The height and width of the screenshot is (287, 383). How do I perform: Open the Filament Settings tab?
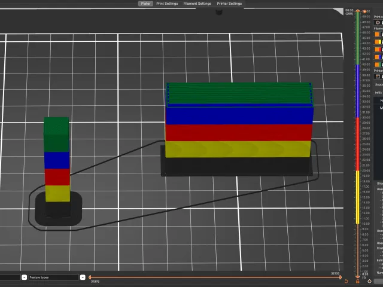tap(197, 4)
